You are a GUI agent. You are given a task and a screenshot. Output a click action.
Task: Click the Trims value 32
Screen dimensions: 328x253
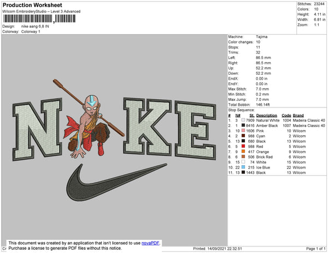[x=258, y=52]
